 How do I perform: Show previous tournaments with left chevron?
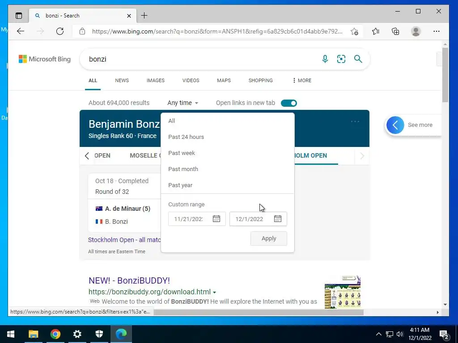pos(87,156)
